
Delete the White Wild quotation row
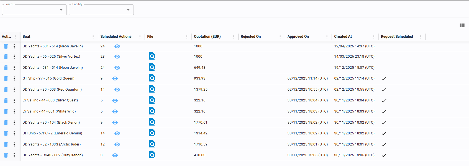click(6, 111)
